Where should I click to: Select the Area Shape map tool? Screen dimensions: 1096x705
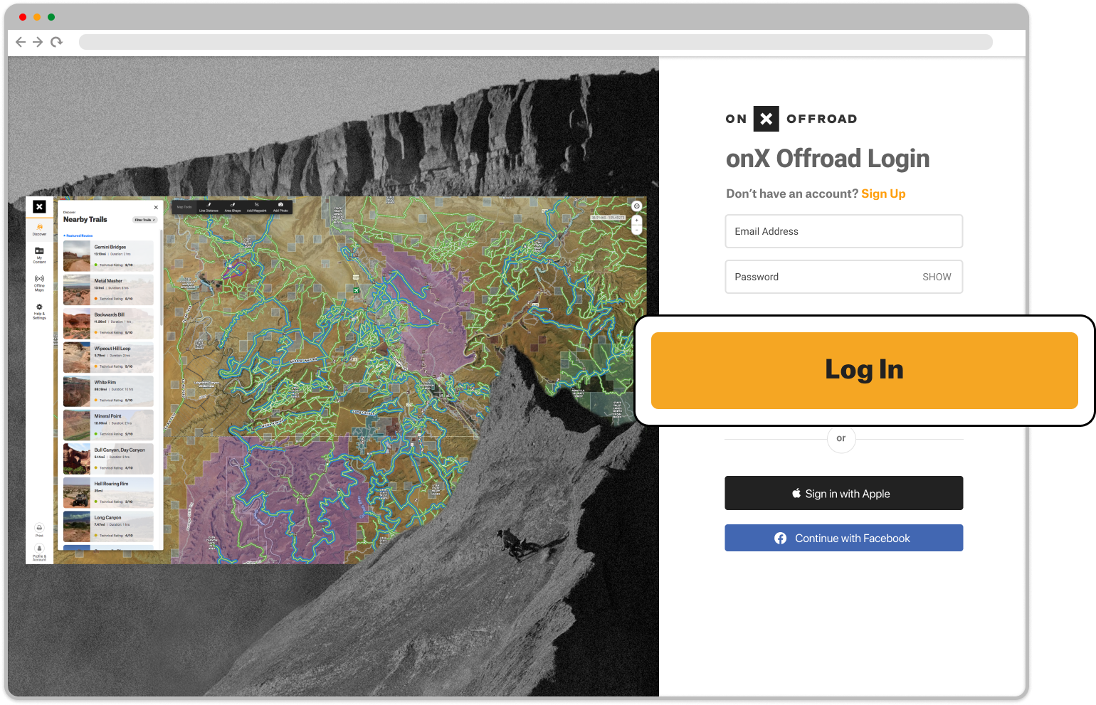click(x=233, y=206)
